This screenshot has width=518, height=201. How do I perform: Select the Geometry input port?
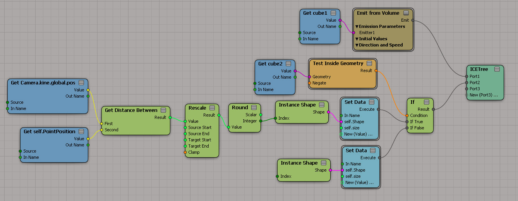pos(309,77)
